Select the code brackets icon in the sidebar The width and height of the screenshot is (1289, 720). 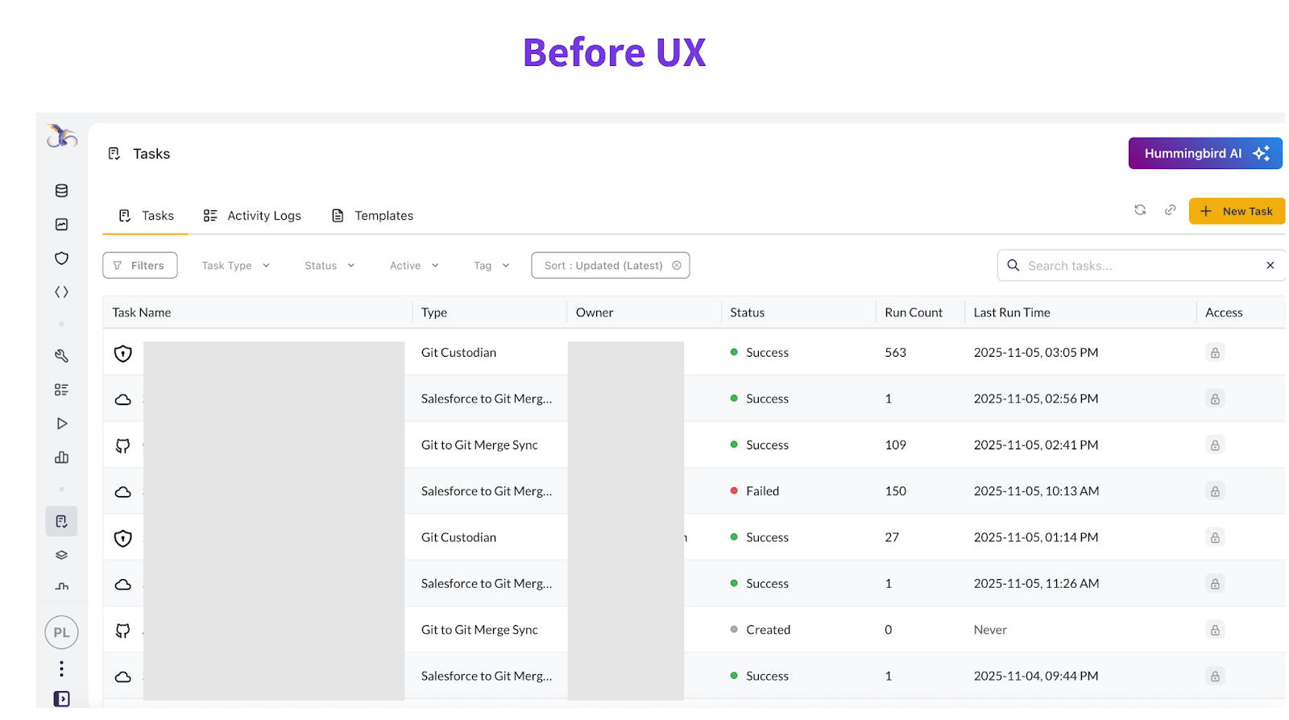(x=61, y=292)
